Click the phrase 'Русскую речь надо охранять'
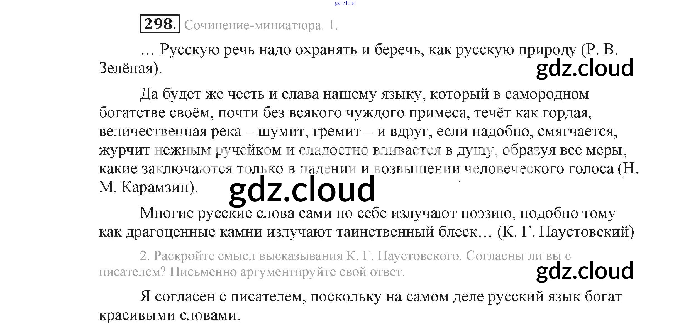The height and width of the screenshot is (326, 691). pos(258,50)
